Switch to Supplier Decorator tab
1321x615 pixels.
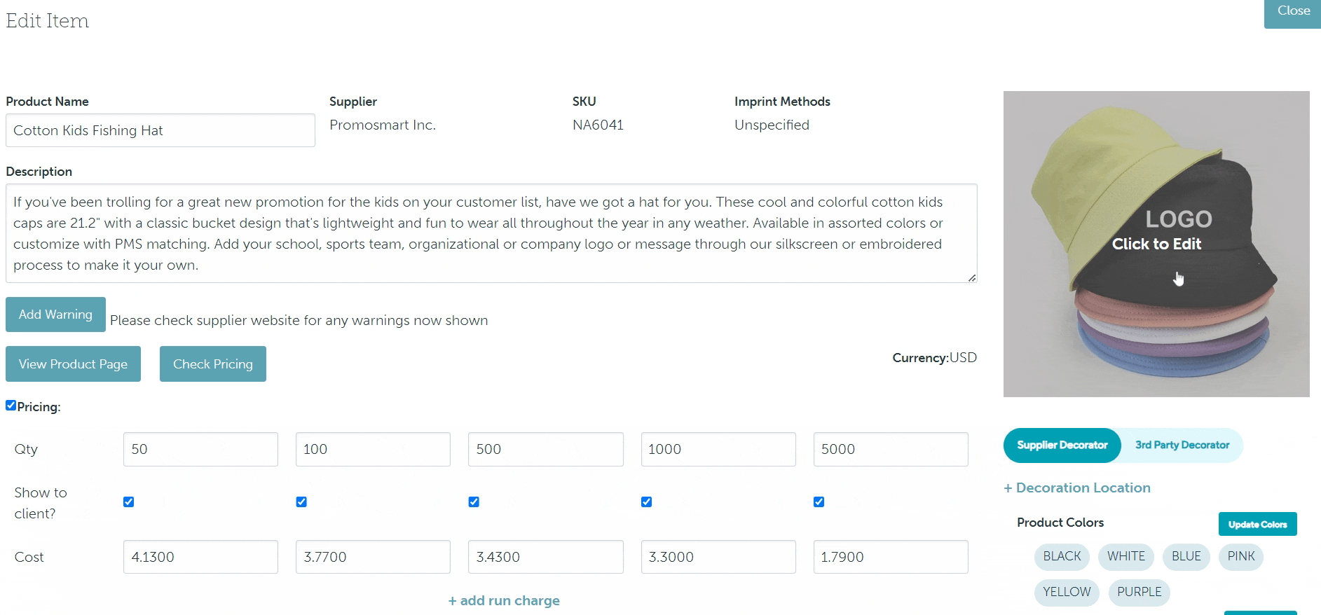coord(1062,445)
